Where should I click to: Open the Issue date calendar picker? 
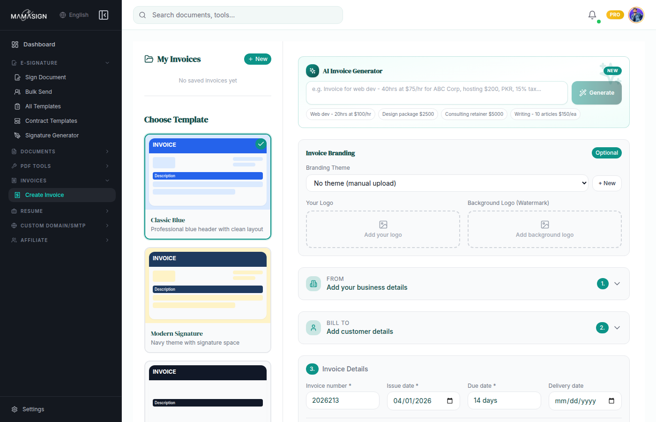(x=450, y=401)
